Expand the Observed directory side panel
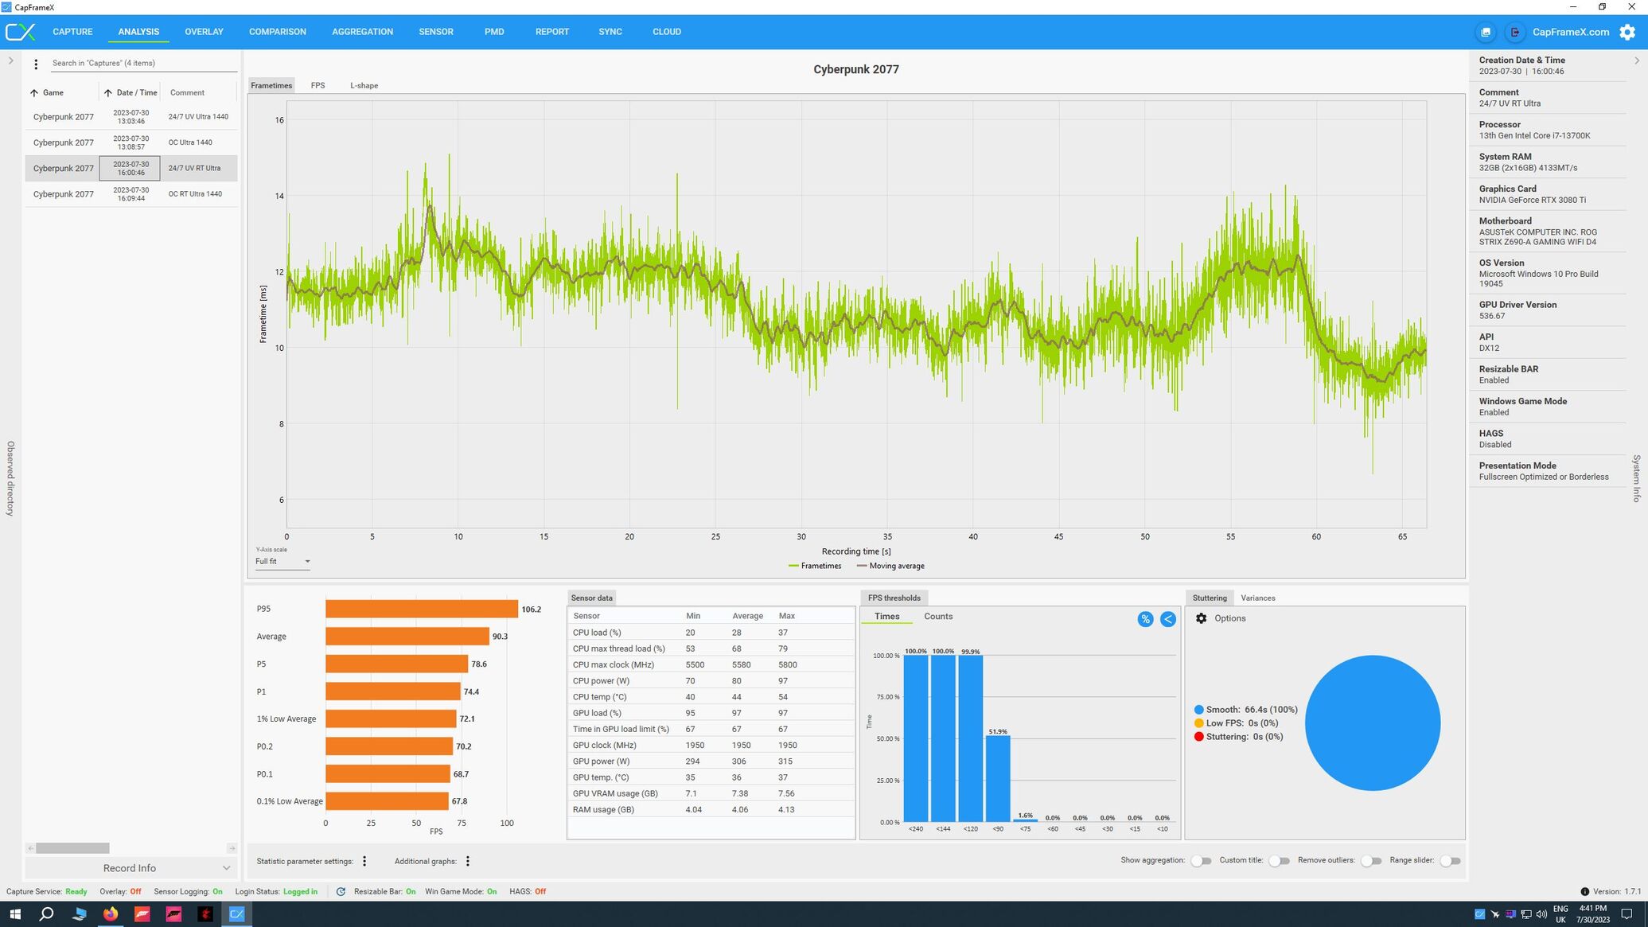Image resolution: width=1648 pixels, height=927 pixels. [x=10, y=60]
